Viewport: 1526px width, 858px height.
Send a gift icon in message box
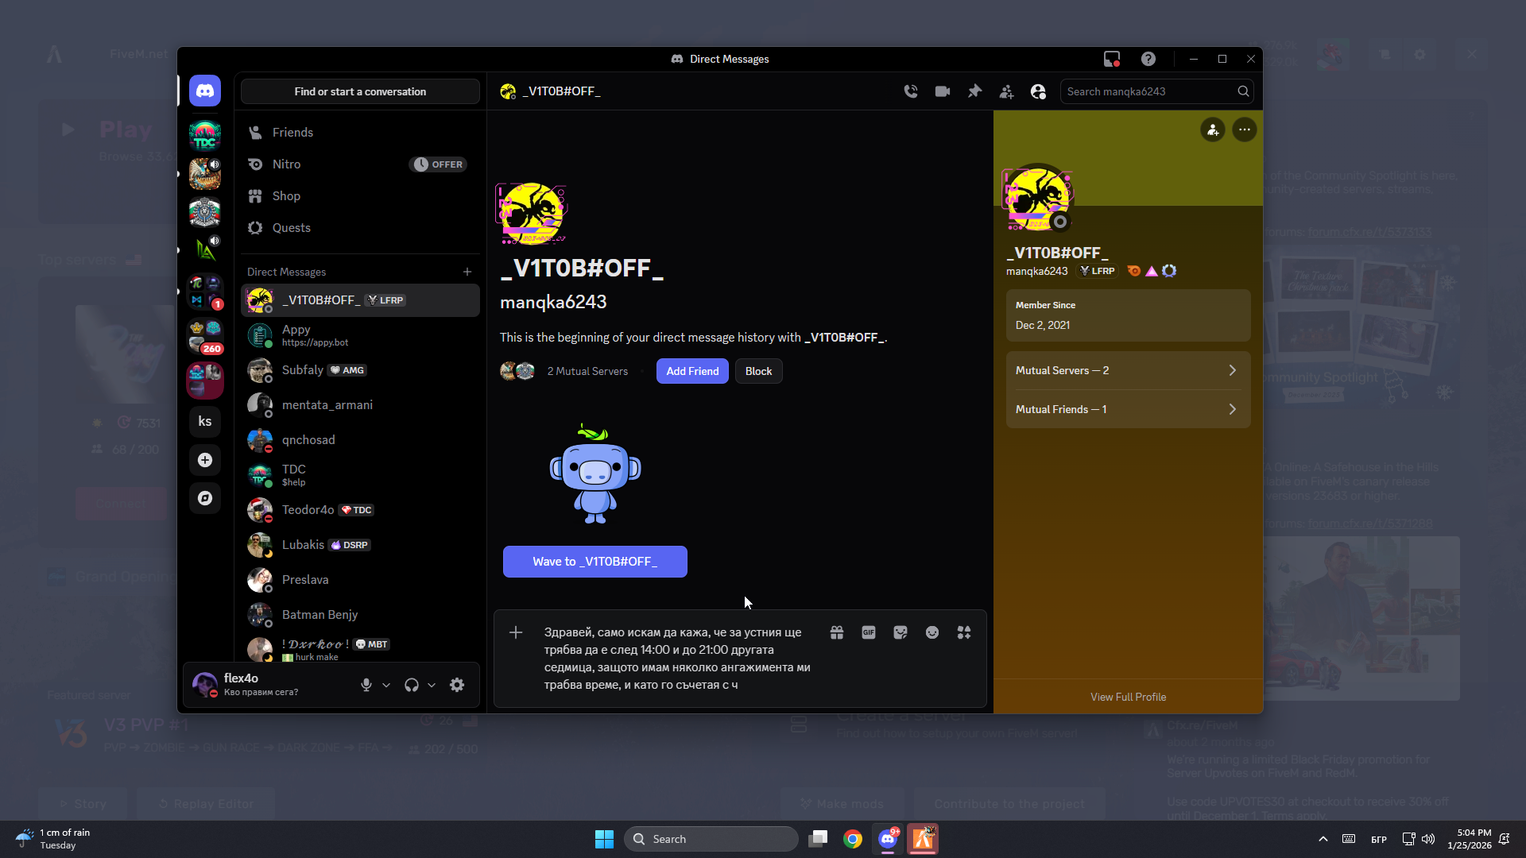pos(837,632)
